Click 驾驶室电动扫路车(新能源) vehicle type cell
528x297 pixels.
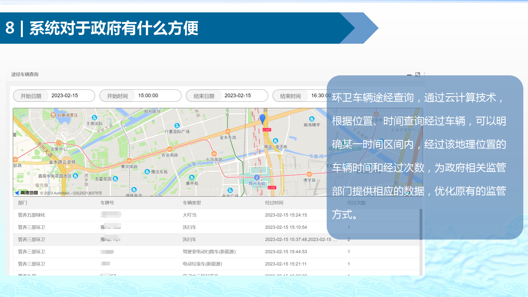pyautogui.click(x=209, y=252)
